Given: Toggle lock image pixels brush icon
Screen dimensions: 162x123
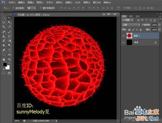Looking at the screenshot, I should [133, 30].
